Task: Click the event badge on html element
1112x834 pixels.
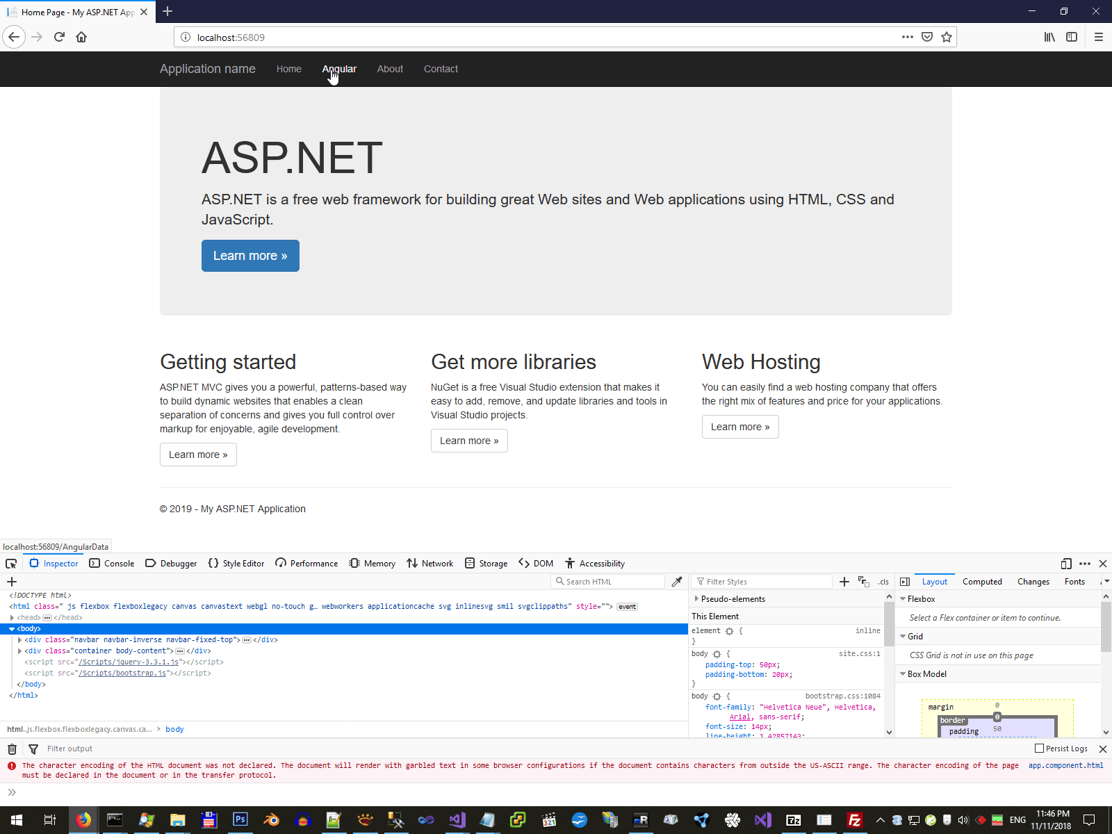Action: (627, 607)
